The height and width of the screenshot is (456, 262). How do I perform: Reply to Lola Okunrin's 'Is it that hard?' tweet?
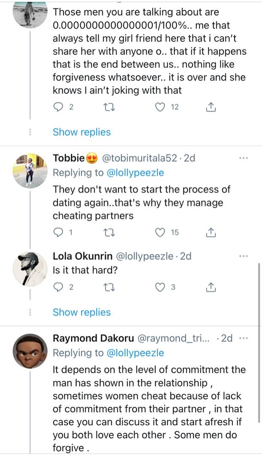tap(59, 288)
